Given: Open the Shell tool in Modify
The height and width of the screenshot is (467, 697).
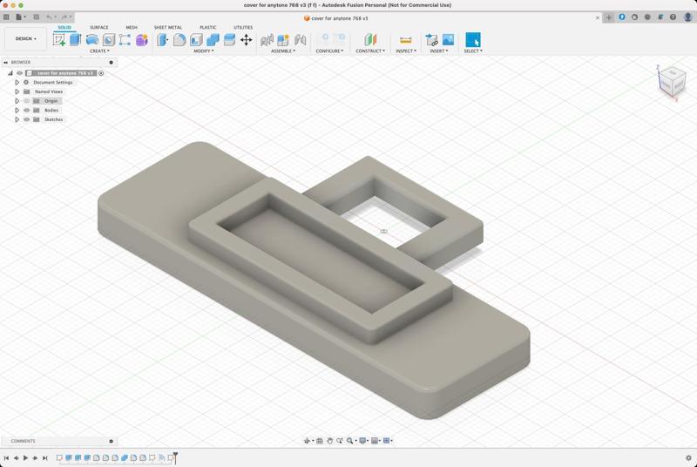Looking at the screenshot, I should point(196,39).
